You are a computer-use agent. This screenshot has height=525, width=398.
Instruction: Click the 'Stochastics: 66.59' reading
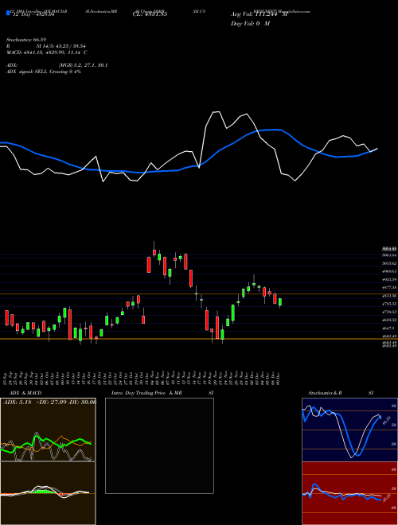click(x=26, y=40)
